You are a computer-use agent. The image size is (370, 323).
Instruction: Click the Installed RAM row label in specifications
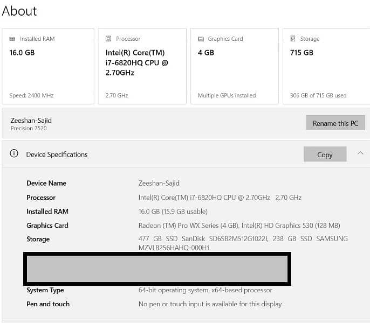pos(47,212)
